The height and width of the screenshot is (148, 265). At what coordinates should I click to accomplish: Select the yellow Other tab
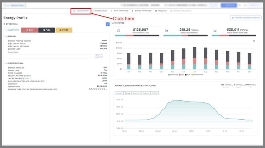(x=64, y=30)
